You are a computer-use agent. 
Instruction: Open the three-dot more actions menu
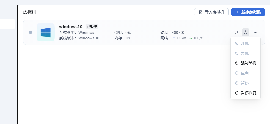(x=255, y=32)
